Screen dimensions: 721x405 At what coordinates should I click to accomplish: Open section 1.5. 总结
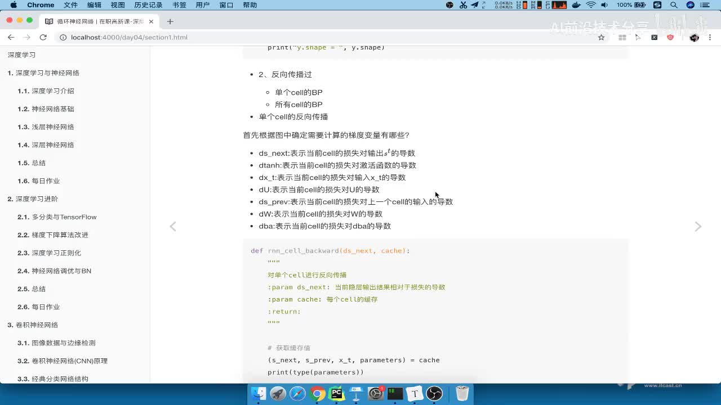[32, 163]
